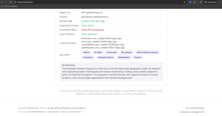Go back using the browser back arrow

(x=2, y=2)
